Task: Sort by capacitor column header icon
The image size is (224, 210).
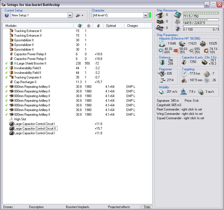Action: click(x=98, y=26)
